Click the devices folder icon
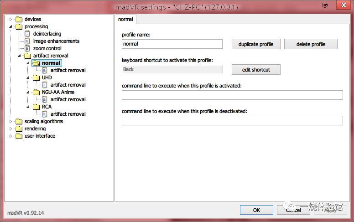The height and width of the screenshot is (222, 354). pyautogui.click(x=19, y=20)
